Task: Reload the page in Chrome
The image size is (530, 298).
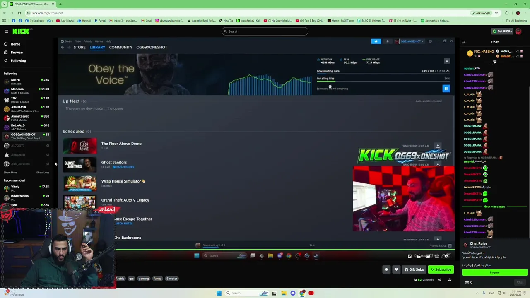Action: [19, 13]
